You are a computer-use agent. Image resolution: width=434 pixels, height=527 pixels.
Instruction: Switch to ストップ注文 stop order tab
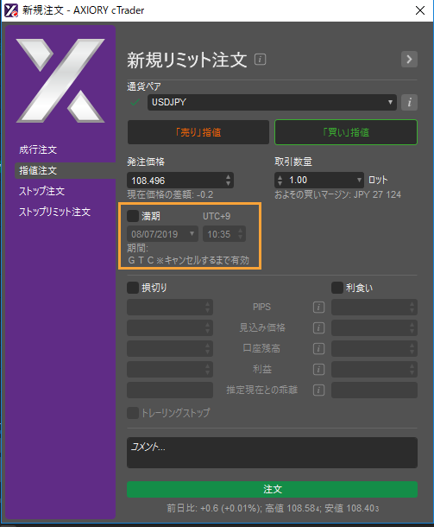41,191
